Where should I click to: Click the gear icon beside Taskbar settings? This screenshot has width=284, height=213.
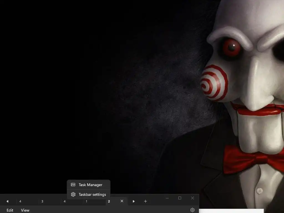[73, 194]
